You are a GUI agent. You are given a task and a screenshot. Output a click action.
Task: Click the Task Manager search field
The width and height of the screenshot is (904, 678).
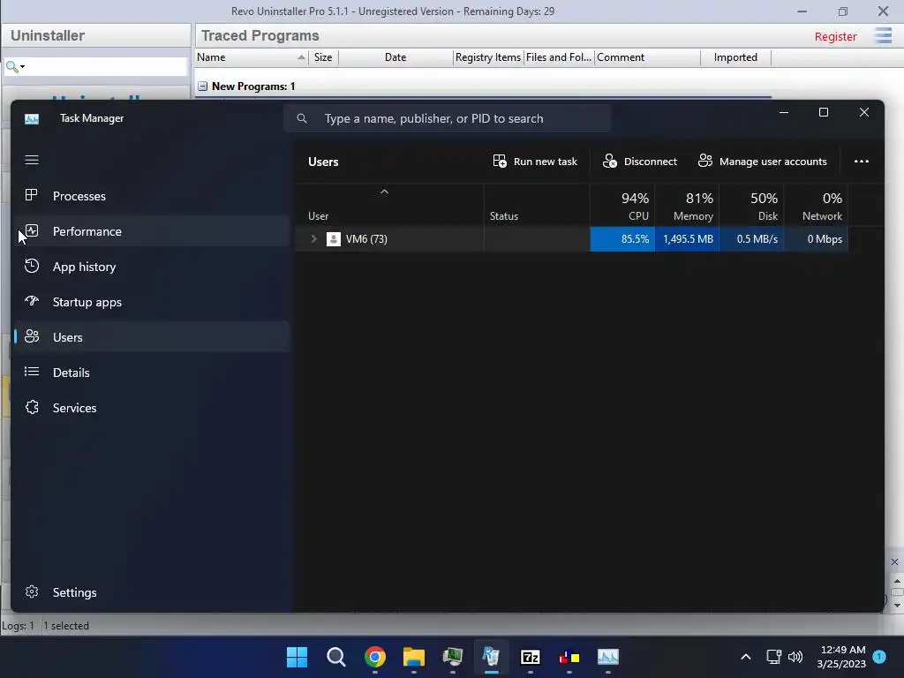pyautogui.click(x=447, y=118)
